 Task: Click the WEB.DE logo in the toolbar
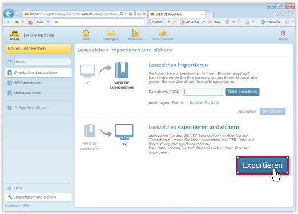[x=17, y=22]
